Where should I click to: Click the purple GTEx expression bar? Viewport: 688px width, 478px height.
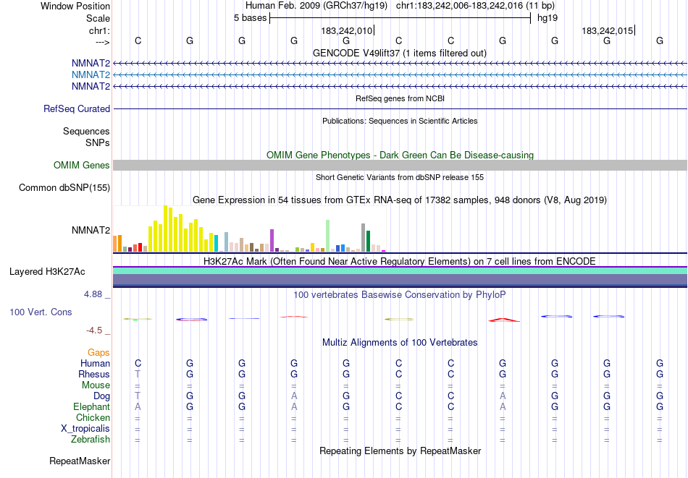[272, 241]
